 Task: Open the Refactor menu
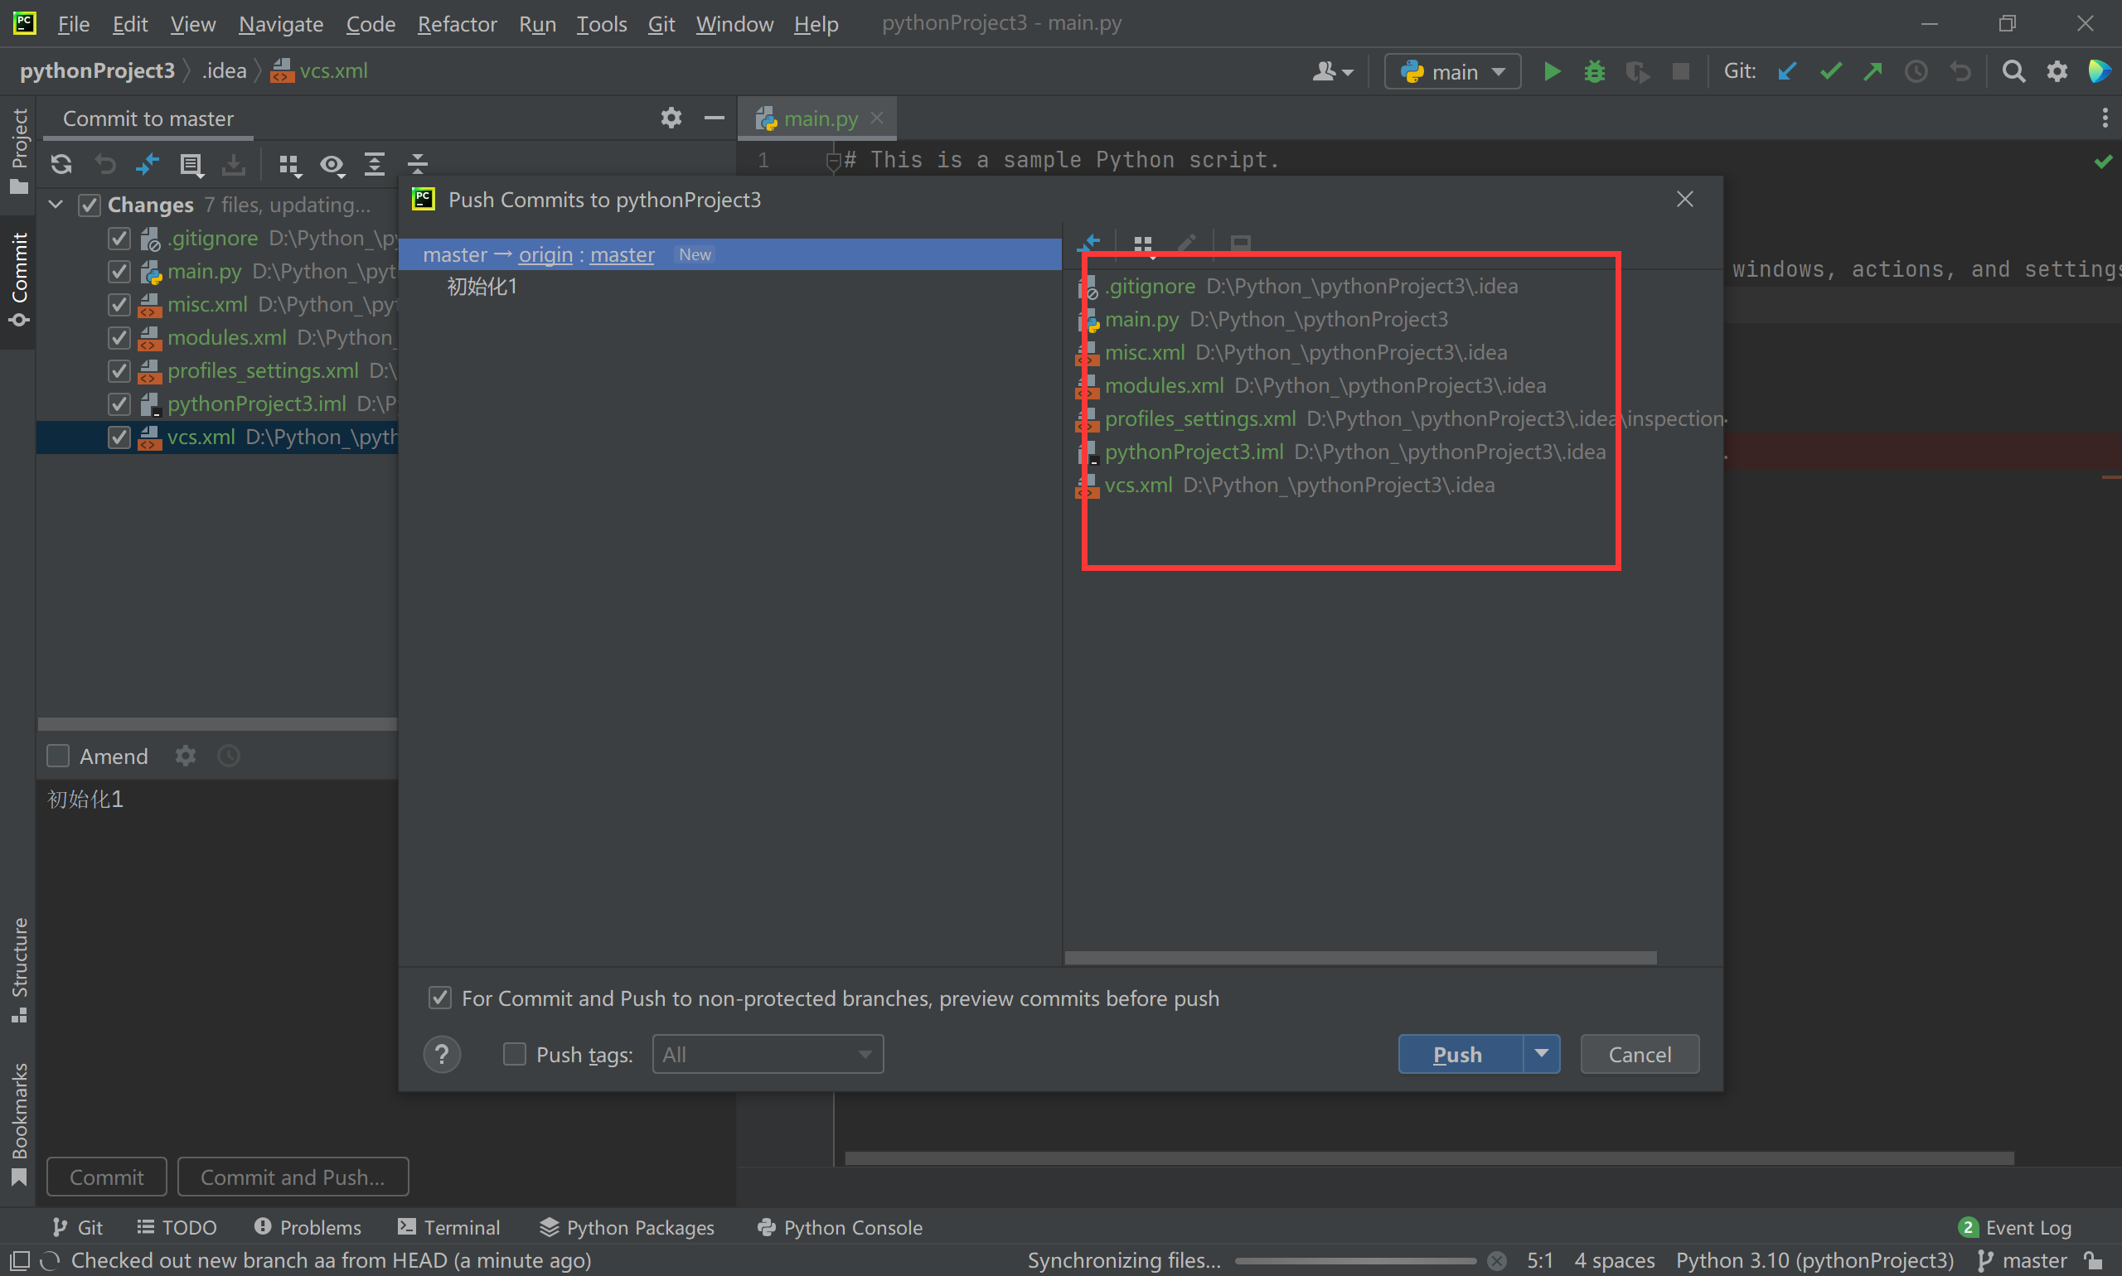coord(457,24)
